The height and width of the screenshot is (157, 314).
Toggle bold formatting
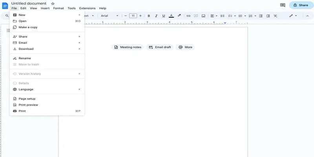point(149,16)
